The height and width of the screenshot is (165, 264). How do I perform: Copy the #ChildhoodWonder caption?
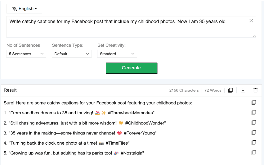(254, 123)
